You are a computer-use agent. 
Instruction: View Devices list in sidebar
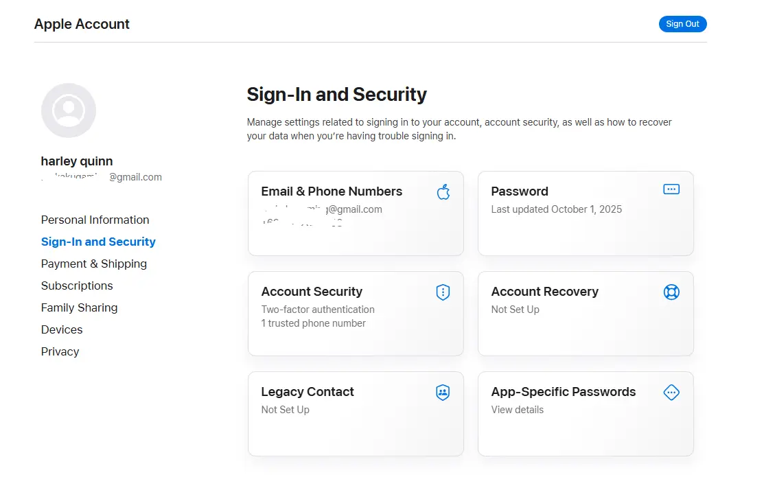coord(61,329)
